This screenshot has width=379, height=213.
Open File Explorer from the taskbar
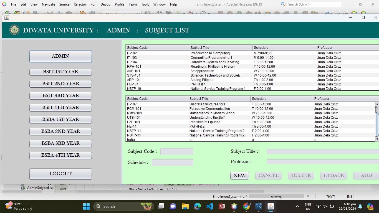[185, 206]
